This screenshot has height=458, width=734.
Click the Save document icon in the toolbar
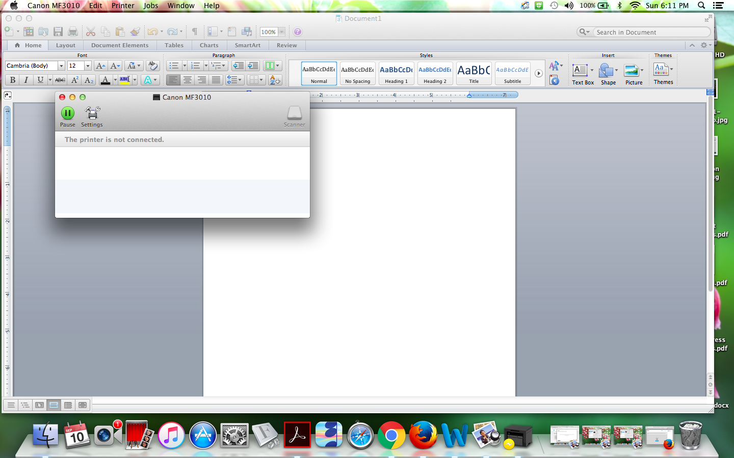click(x=58, y=32)
